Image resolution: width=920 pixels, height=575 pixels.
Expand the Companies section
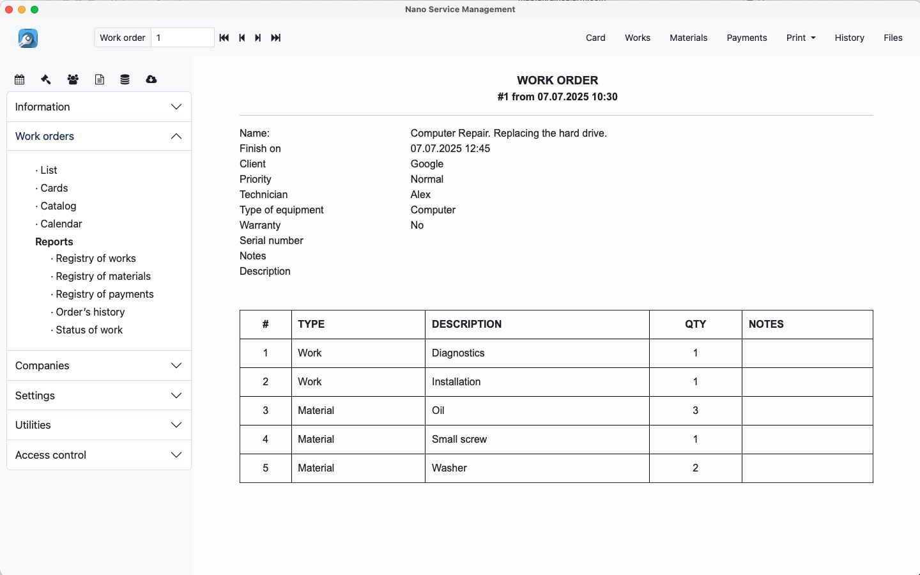[x=99, y=365]
